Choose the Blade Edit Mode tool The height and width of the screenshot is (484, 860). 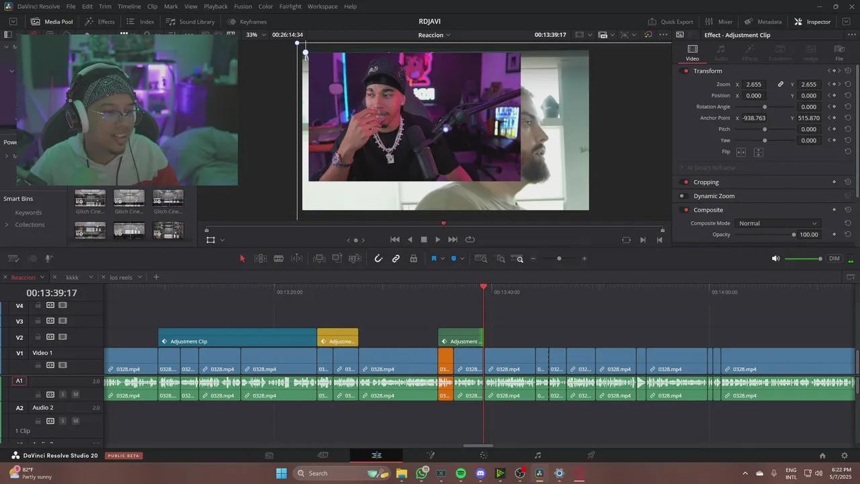coord(278,259)
